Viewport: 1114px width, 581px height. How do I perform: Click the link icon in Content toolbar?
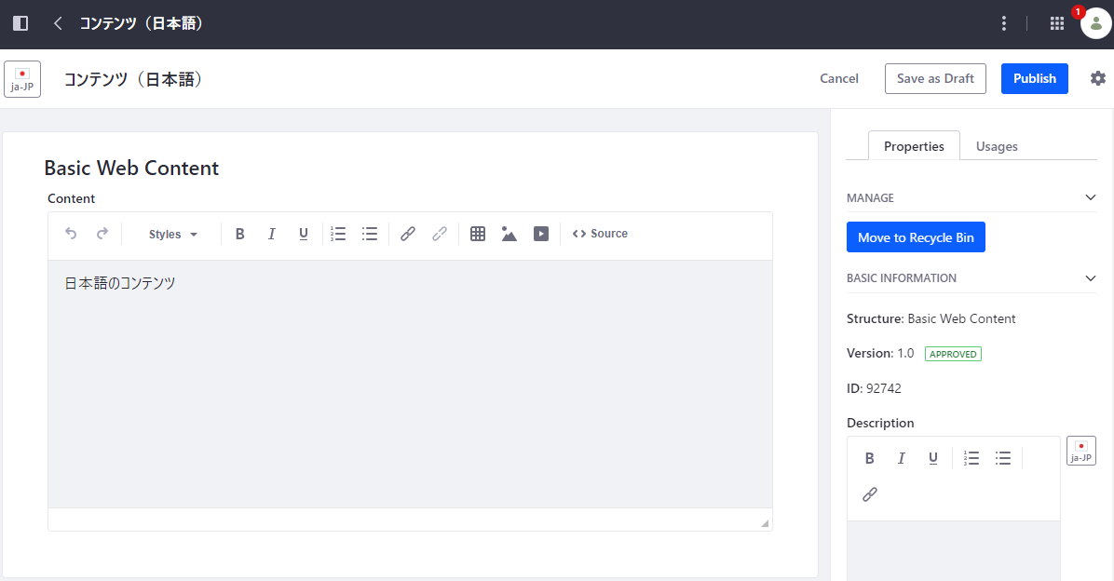[408, 234]
